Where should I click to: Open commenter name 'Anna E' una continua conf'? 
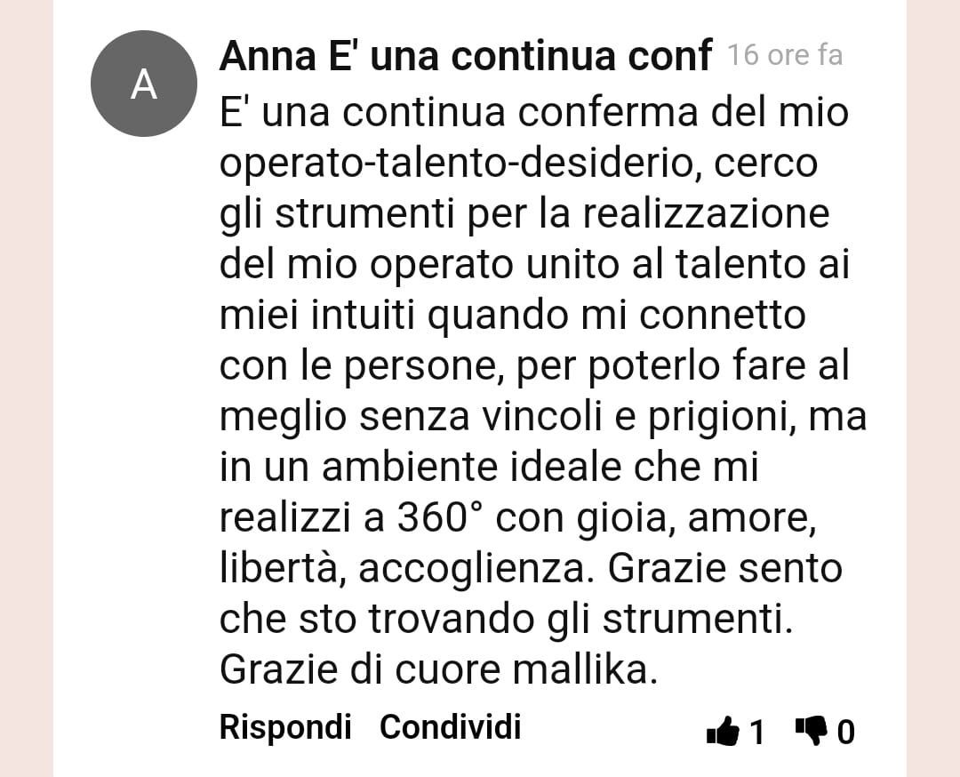pyautogui.click(x=465, y=56)
